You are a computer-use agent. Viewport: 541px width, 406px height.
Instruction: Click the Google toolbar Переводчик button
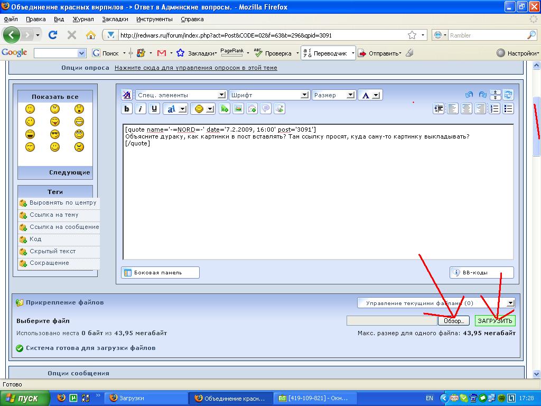(328, 53)
